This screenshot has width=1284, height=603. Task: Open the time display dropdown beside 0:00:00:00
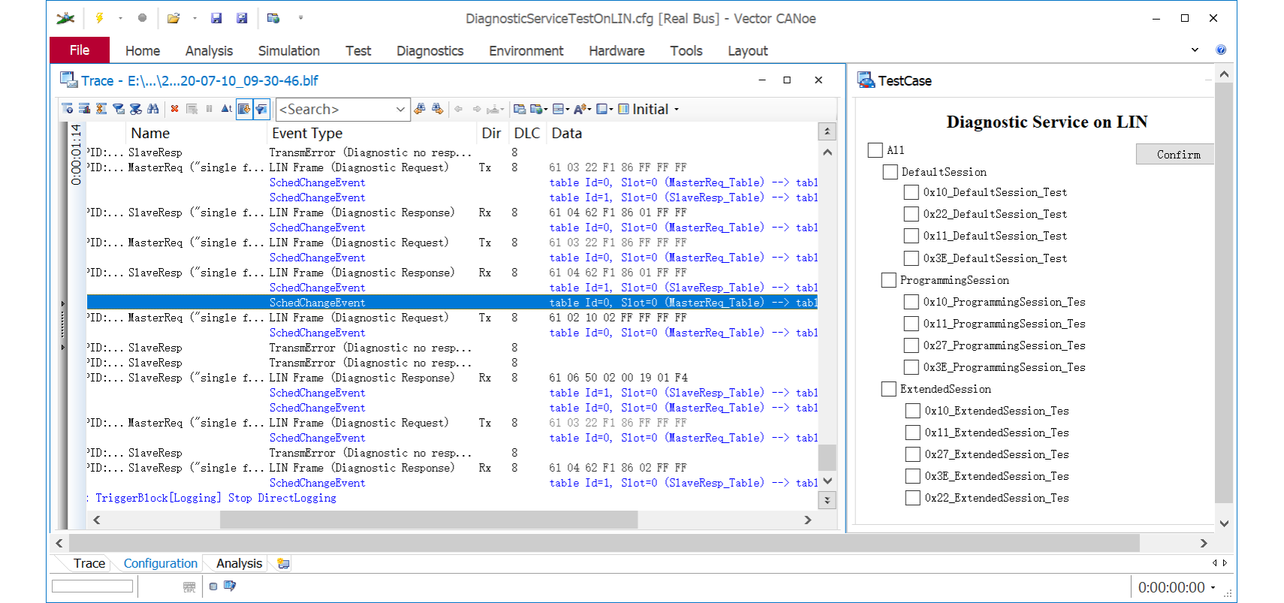pos(1213,588)
